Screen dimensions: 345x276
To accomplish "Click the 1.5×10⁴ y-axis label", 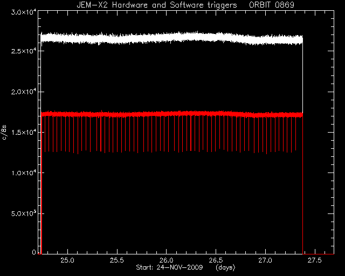I will click(24, 132).
